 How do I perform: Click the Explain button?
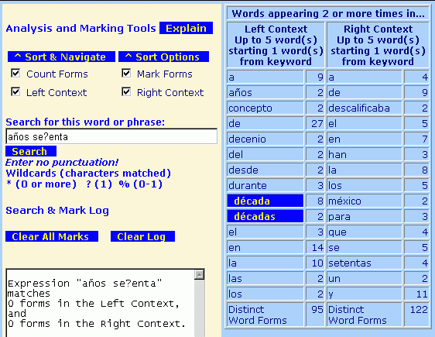pos(186,28)
